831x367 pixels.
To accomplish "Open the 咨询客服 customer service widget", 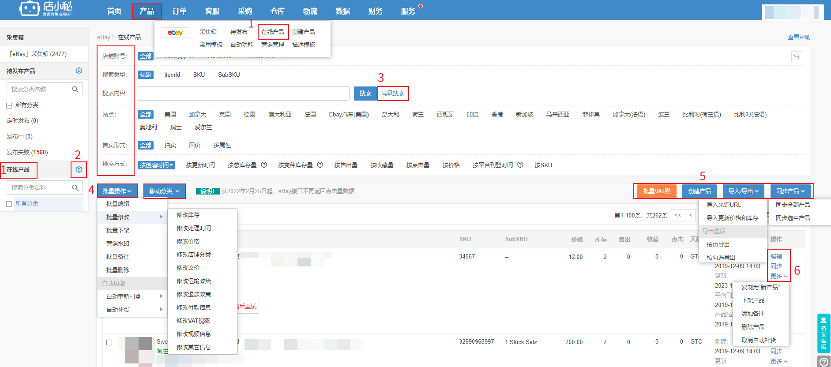I will [823, 333].
